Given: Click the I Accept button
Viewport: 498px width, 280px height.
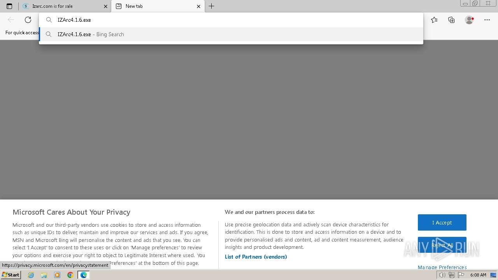Looking at the screenshot, I should click(x=442, y=222).
